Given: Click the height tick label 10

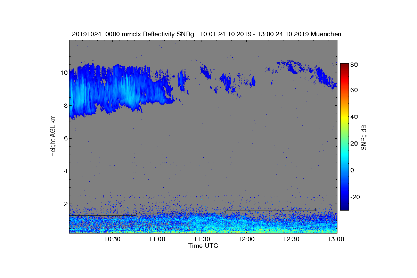Looking at the screenshot, I should point(64,73).
